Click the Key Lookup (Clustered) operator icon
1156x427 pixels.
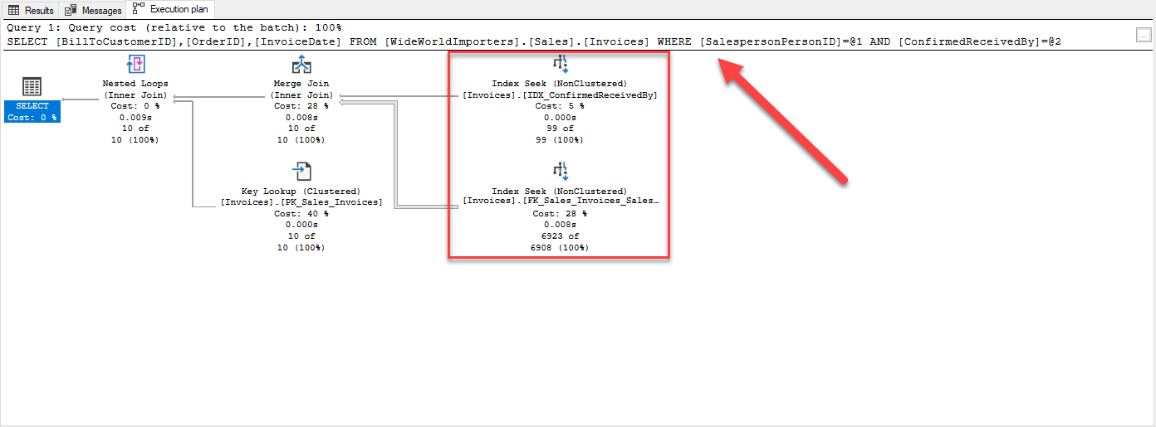[x=301, y=172]
